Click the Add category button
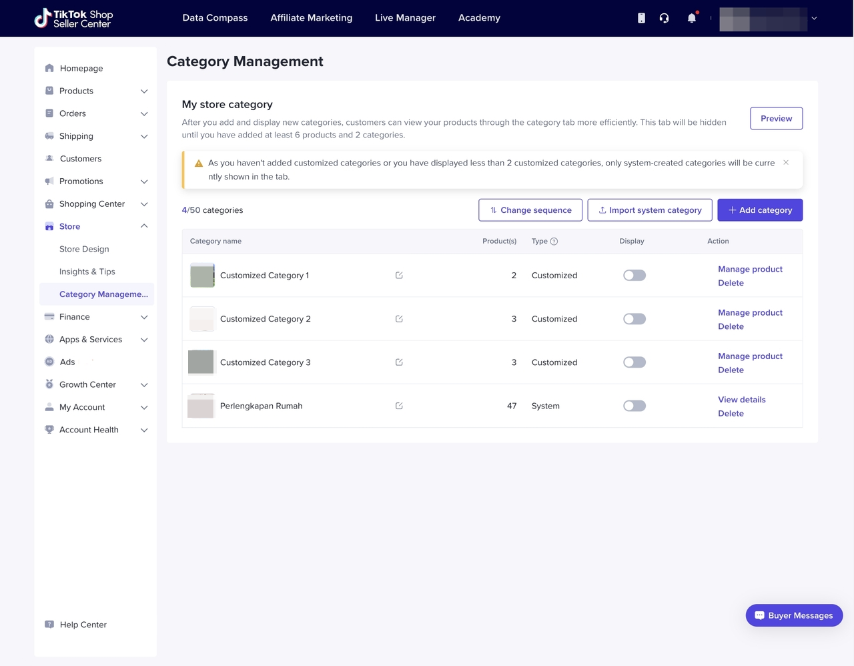 [760, 210]
